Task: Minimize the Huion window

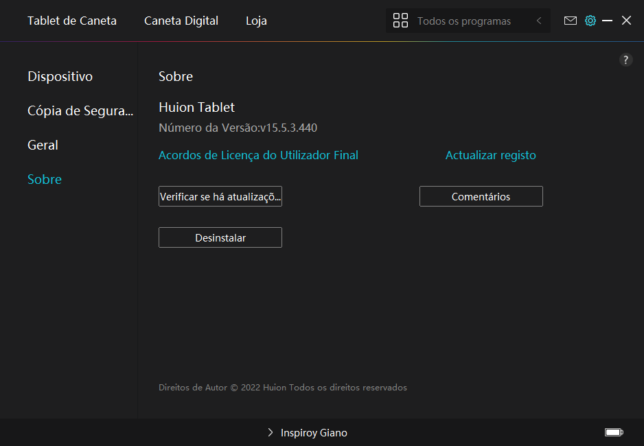Action: pyautogui.click(x=607, y=21)
